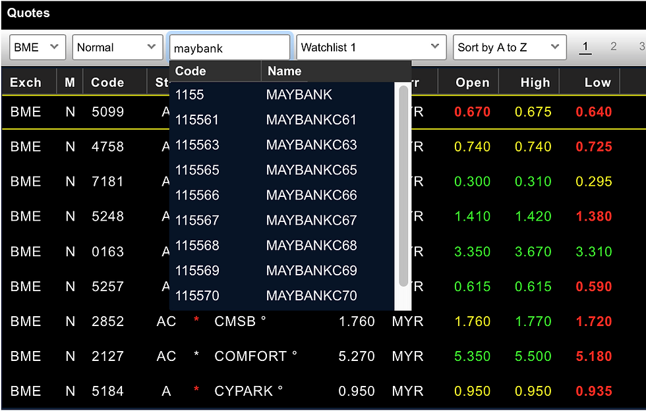
Task: Go to page 1 of quotes
Action: [x=585, y=47]
